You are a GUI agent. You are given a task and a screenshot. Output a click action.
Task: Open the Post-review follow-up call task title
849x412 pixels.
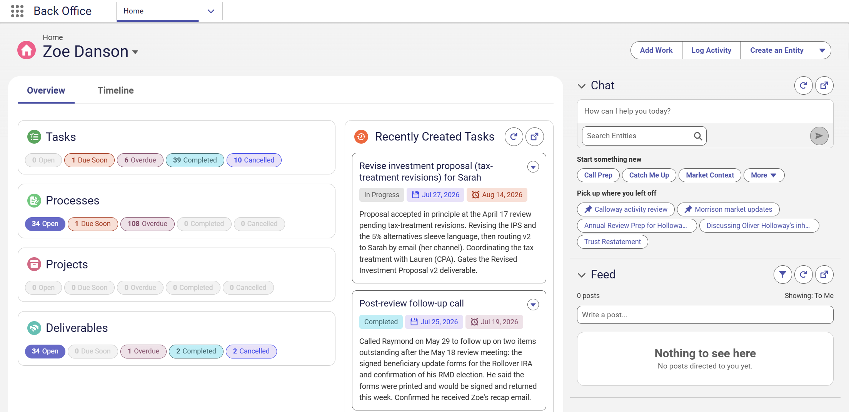pos(411,303)
